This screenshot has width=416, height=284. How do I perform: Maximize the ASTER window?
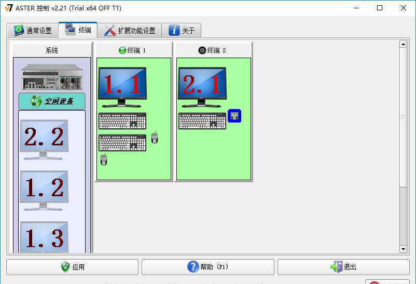click(380, 8)
